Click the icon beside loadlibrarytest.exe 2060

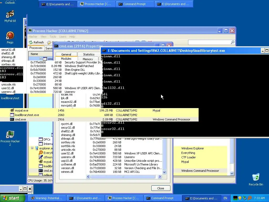coord(12,115)
